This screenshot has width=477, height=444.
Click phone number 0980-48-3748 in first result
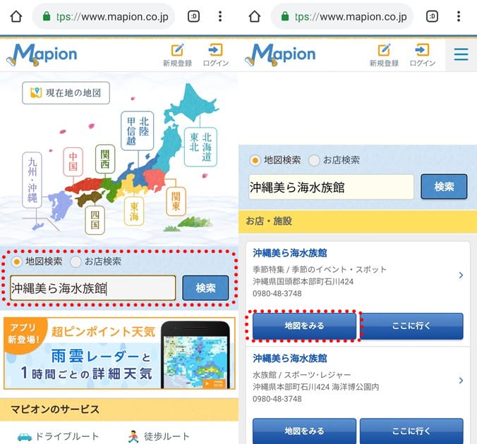pos(277,294)
